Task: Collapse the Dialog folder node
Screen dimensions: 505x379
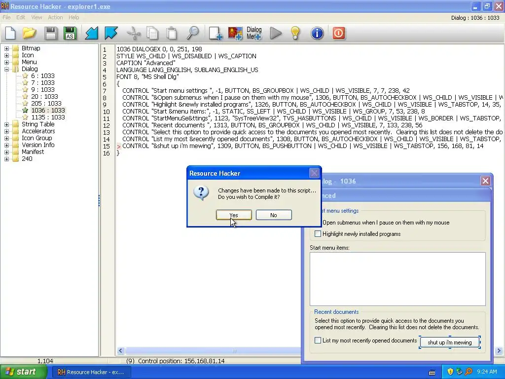Action: [6, 69]
